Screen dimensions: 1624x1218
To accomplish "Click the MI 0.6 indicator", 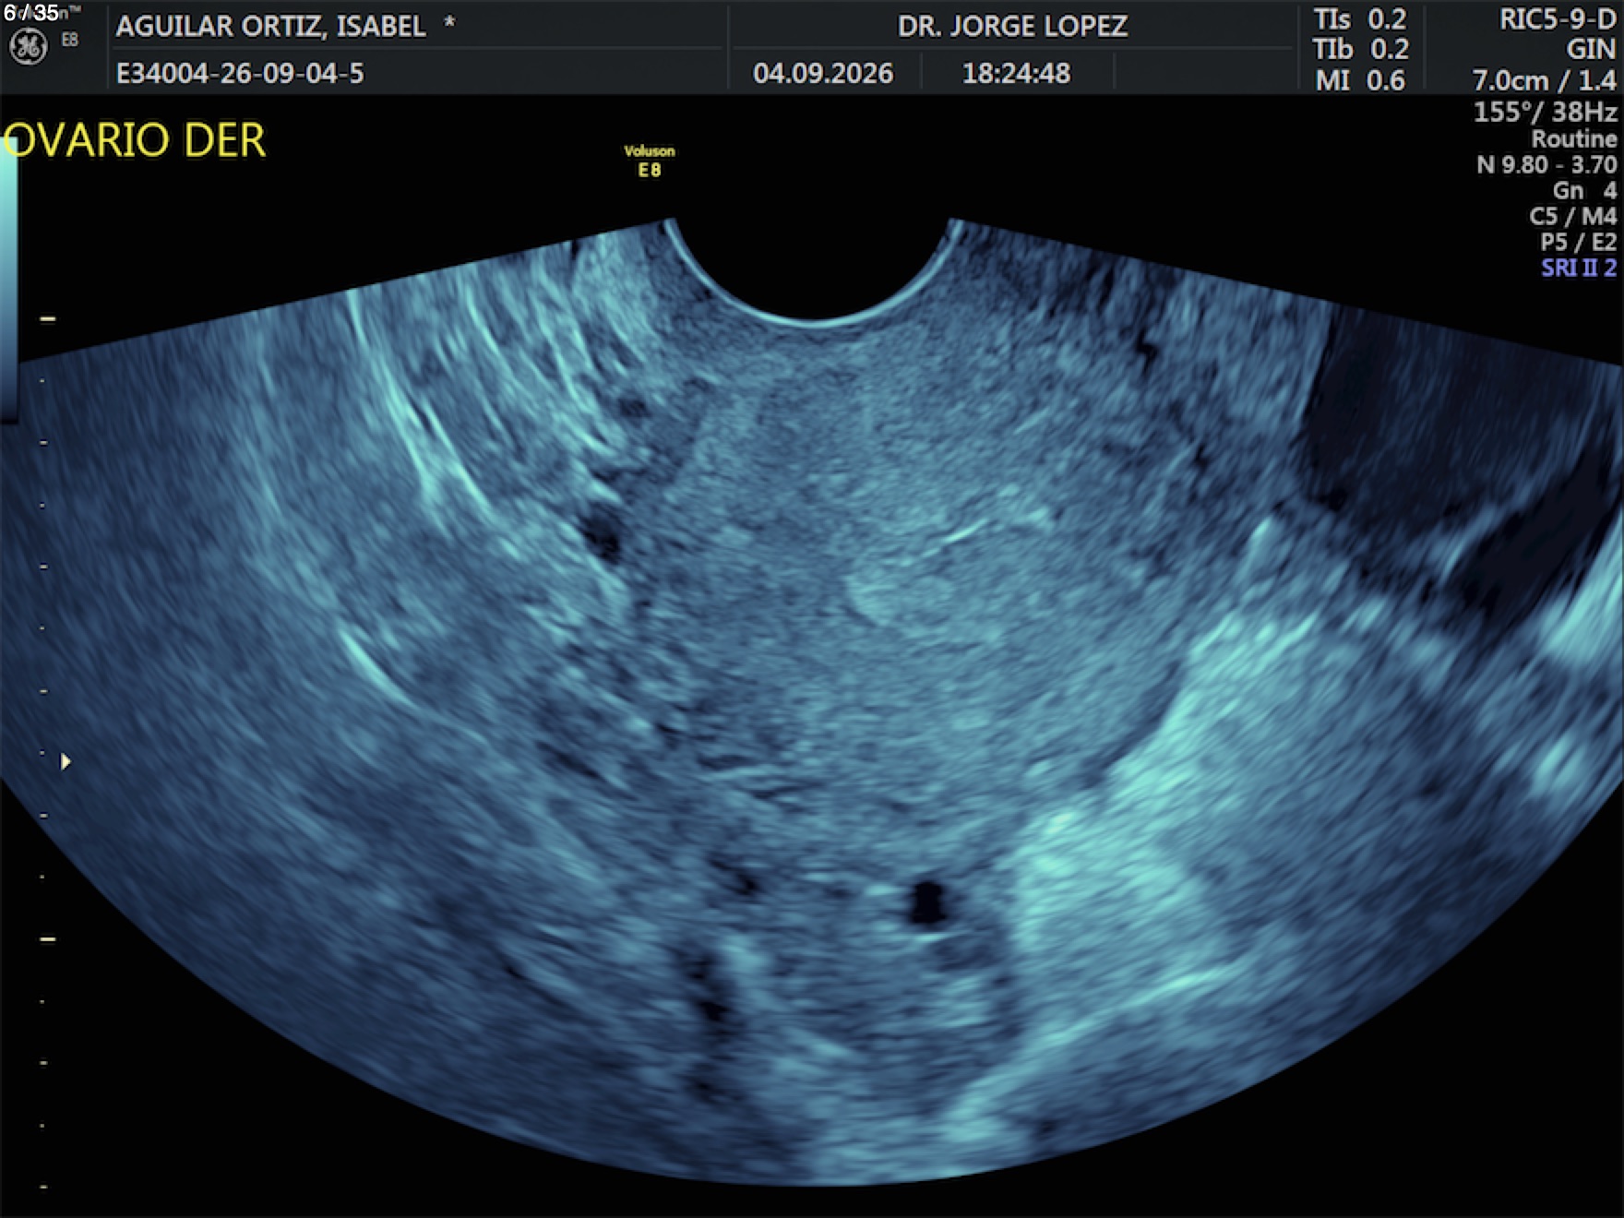I will pos(1360,80).
